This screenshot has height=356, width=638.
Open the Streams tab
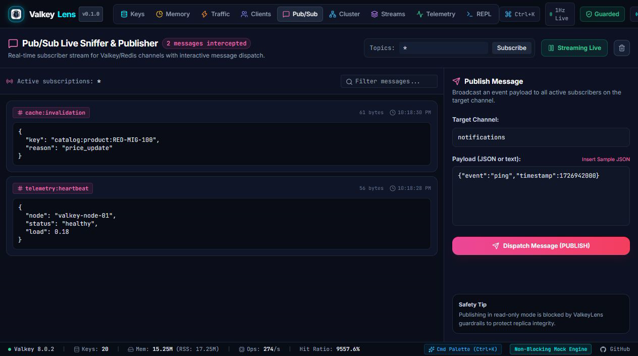(388, 14)
